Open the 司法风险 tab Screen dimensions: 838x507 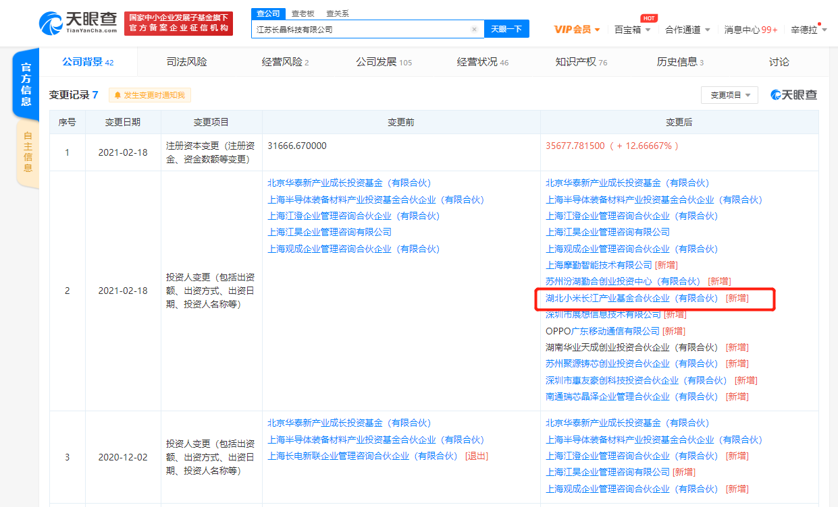[186, 62]
